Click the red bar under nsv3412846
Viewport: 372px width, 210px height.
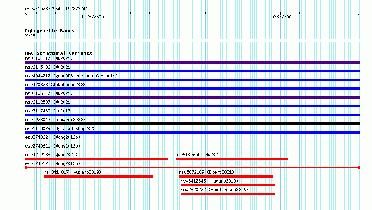pos(228,185)
